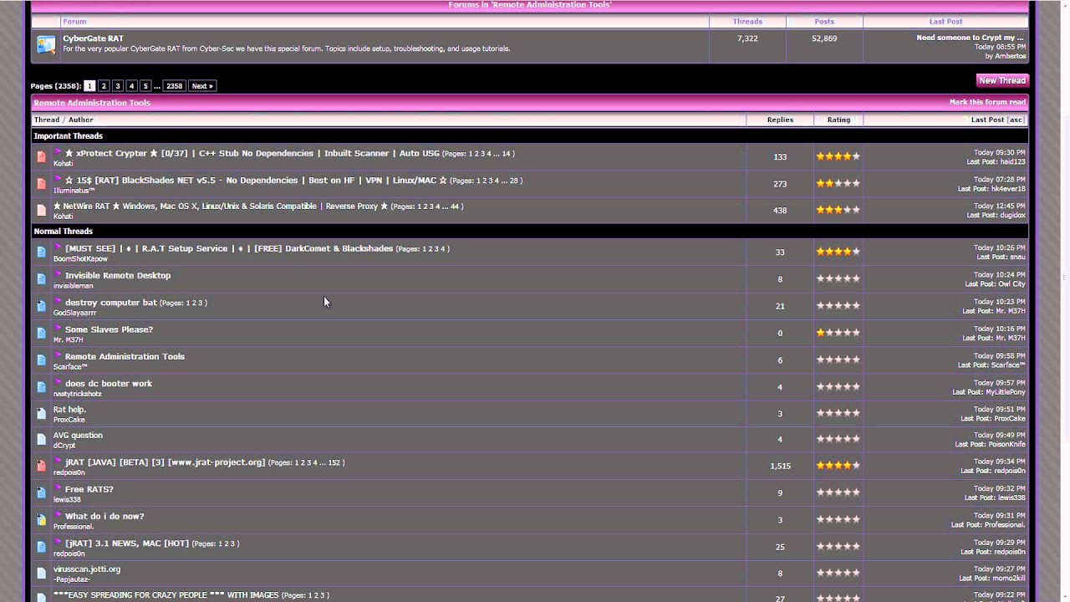Rate the Some Slaves Please thread stars

click(x=838, y=333)
